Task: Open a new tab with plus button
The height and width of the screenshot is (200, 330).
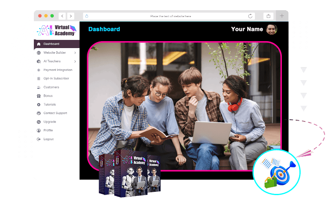Action: click(282, 16)
